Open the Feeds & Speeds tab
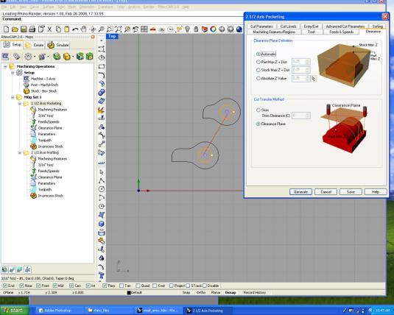394x315 pixels. (x=341, y=32)
